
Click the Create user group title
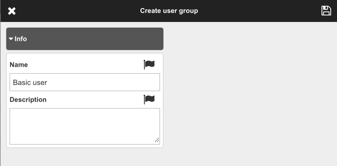[169, 11]
